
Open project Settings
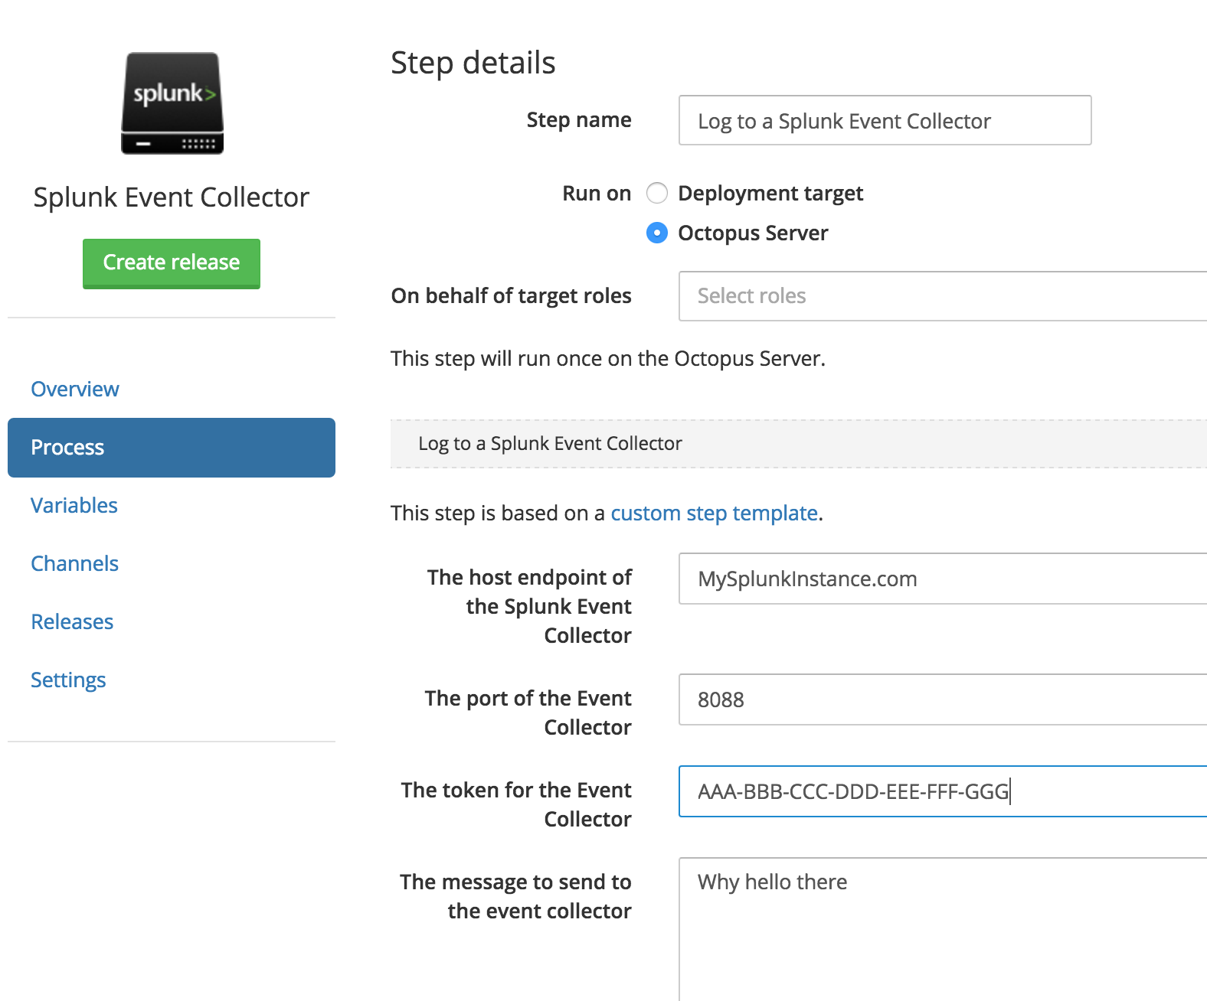68,680
